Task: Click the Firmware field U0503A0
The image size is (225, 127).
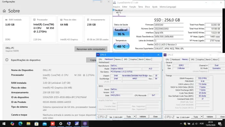Action: [x=169, y=25]
